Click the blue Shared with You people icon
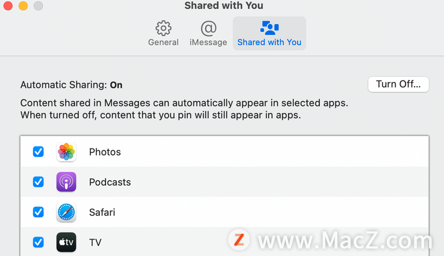This screenshot has width=444, height=256. pos(269,28)
